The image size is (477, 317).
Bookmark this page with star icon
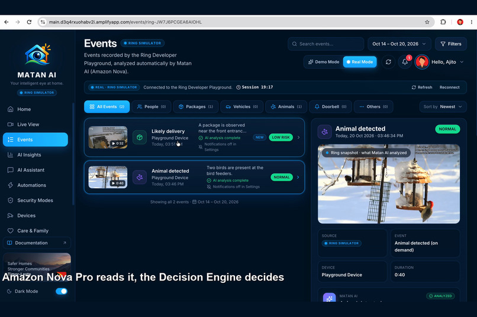(427, 22)
